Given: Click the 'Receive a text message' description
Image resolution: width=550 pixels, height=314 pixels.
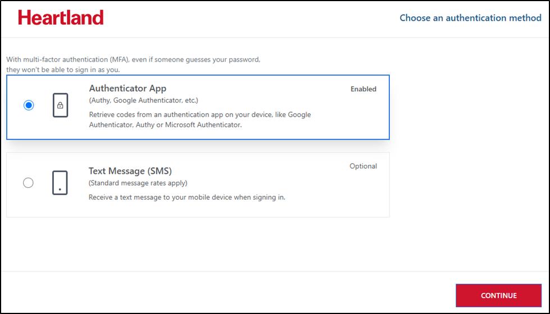Looking at the screenshot, I should 187,197.
